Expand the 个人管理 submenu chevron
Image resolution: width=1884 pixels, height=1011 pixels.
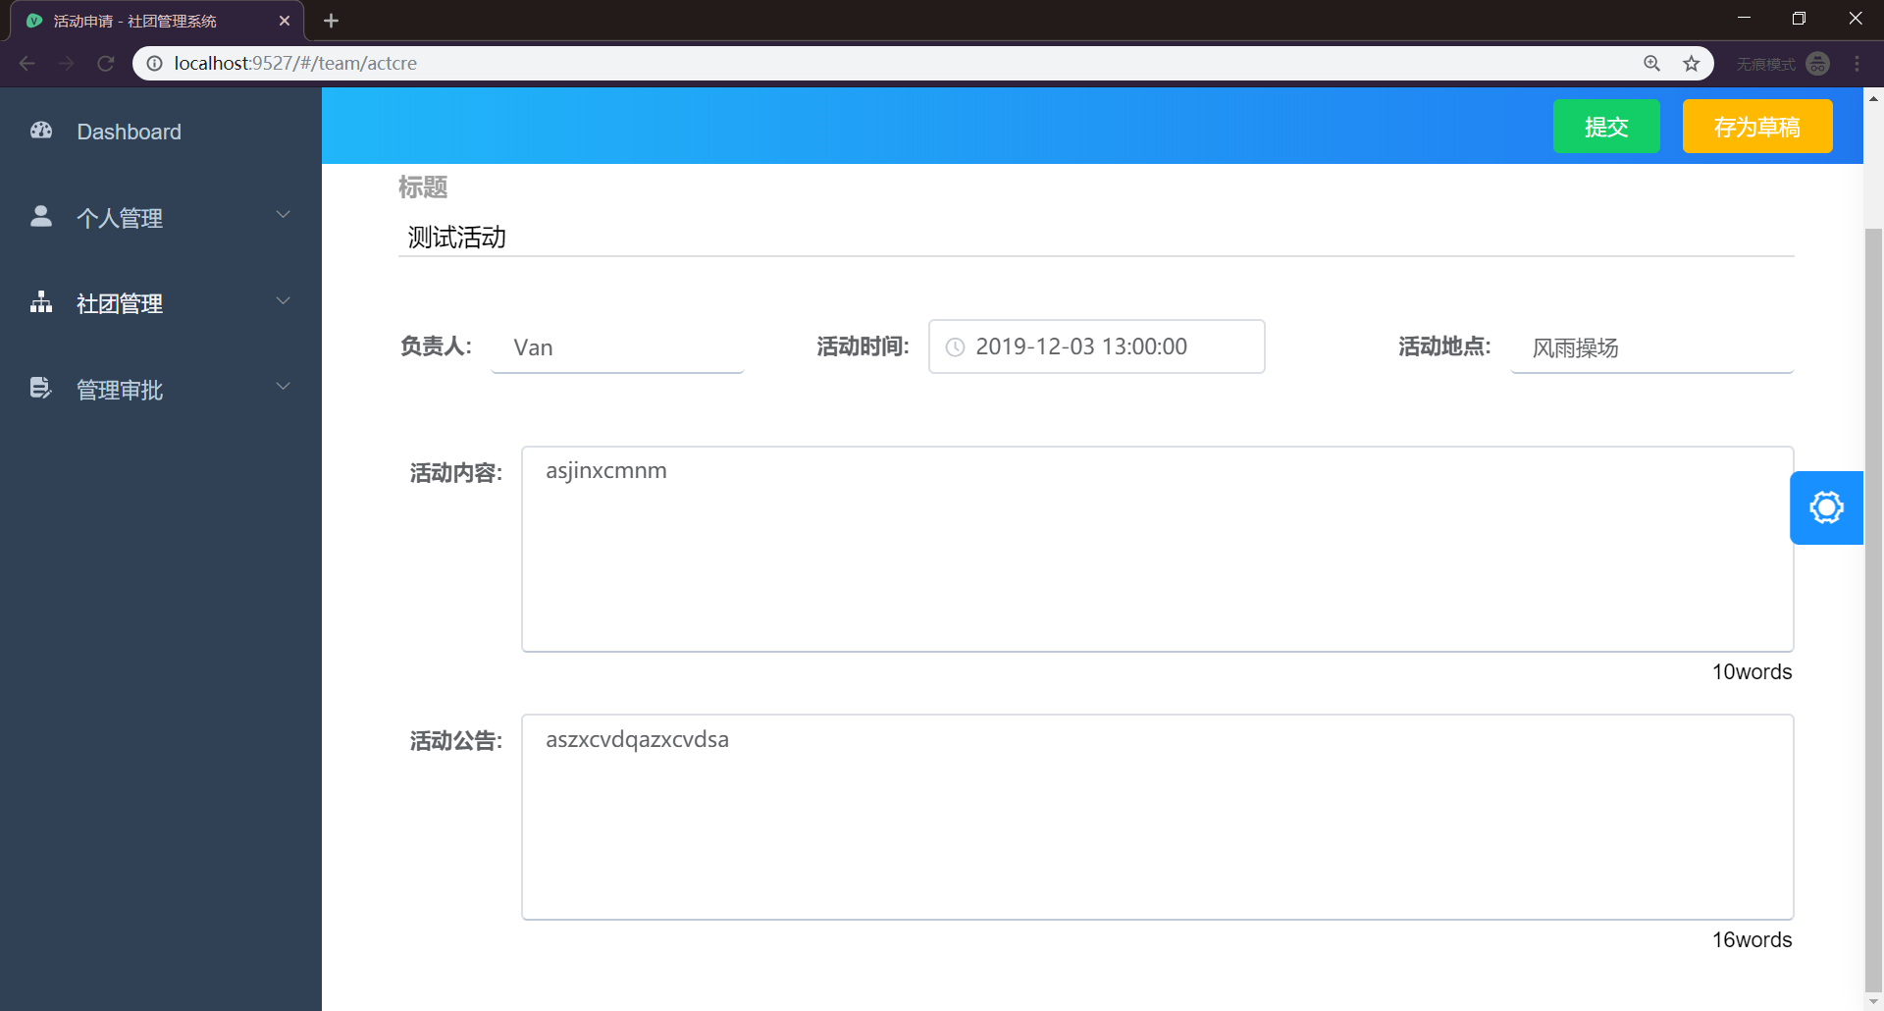click(x=284, y=215)
